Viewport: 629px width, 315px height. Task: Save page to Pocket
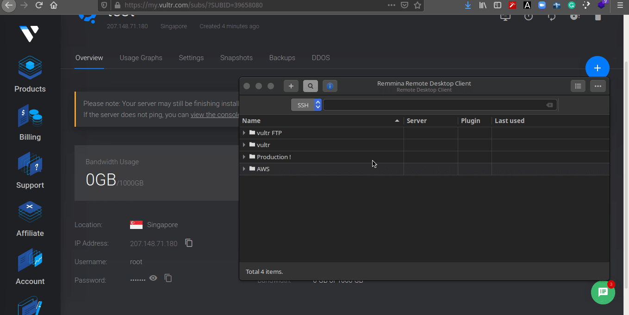pyautogui.click(x=404, y=6)
